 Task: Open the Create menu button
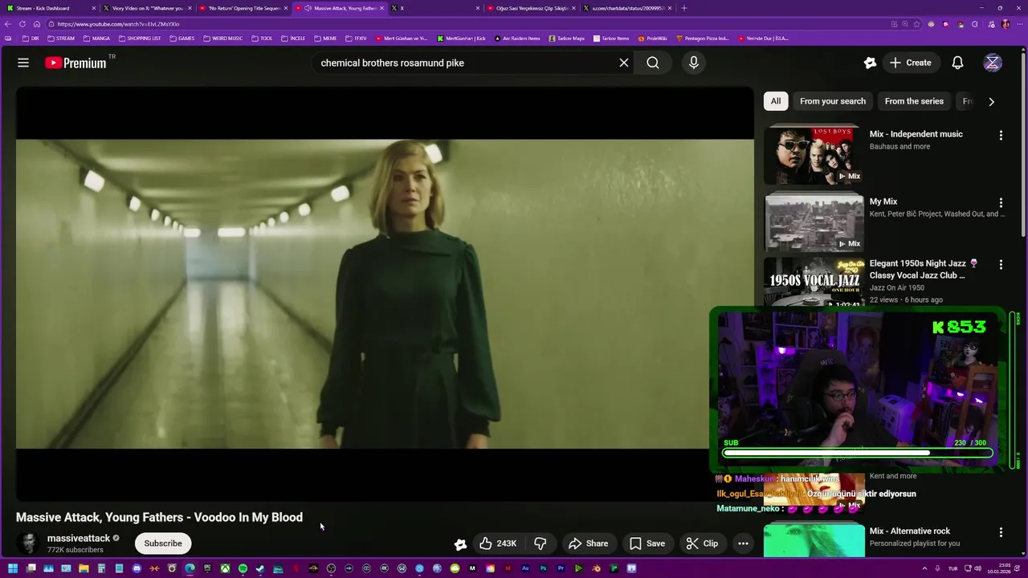pyautogui.click(x=910, y=63)
